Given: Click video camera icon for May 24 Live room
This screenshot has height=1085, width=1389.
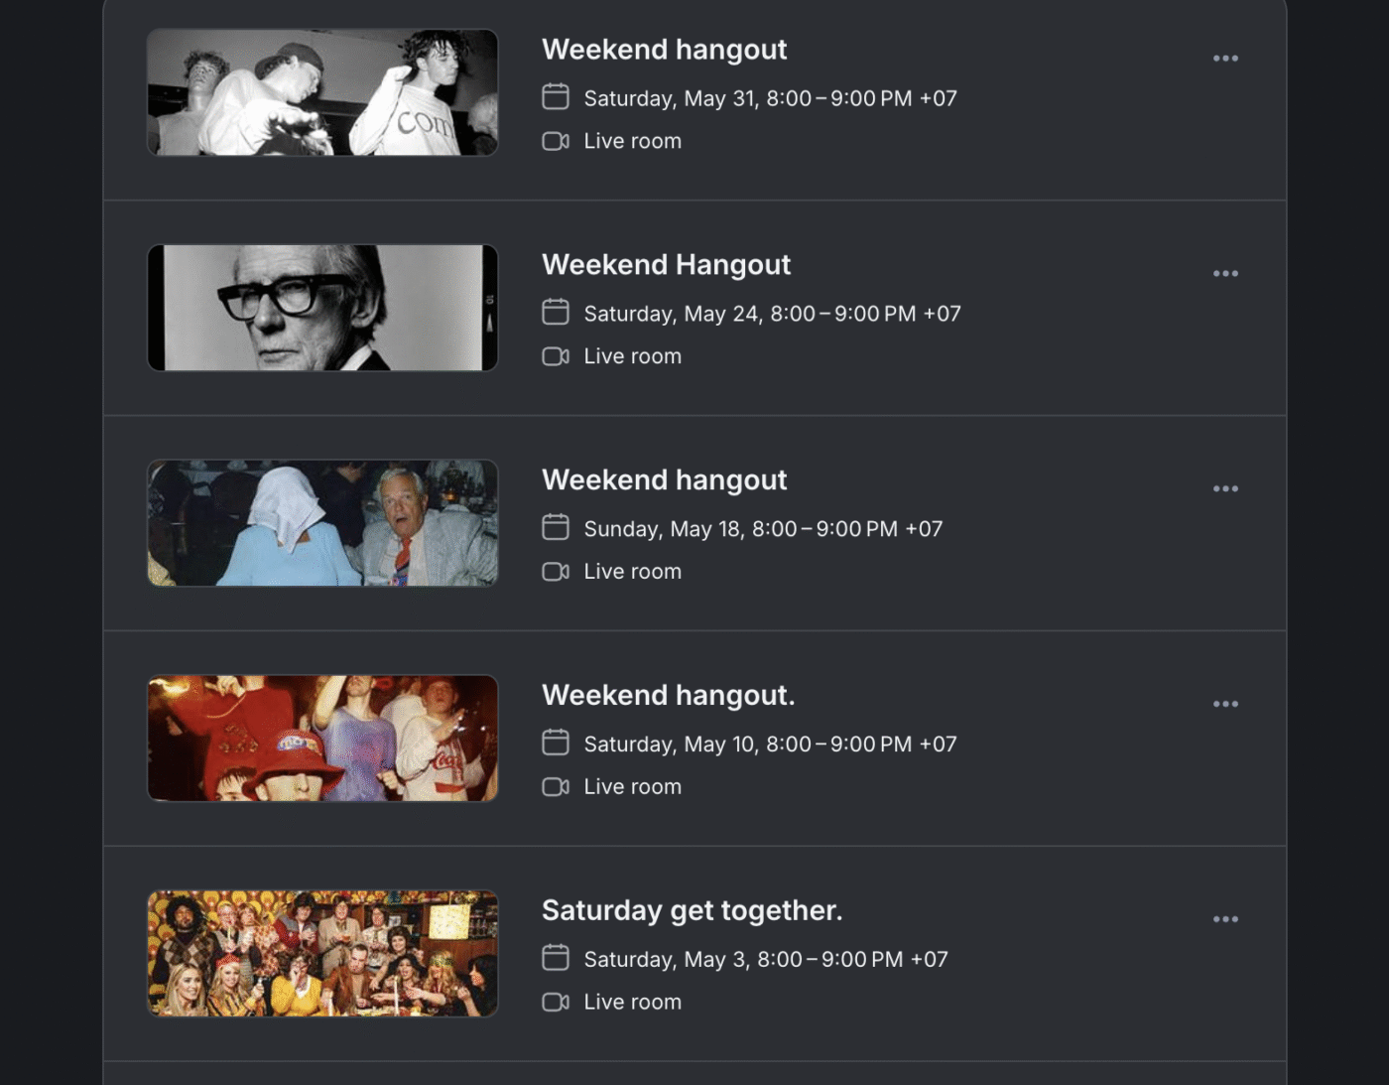Looking at the screenshot, I should [x=556, y=356].
